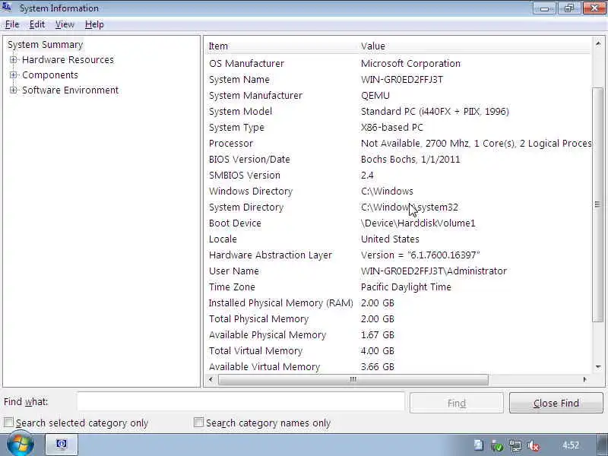Screen dimensions: 608x456
Task: Select the Hardware Resources label
Action: [68, 60]
